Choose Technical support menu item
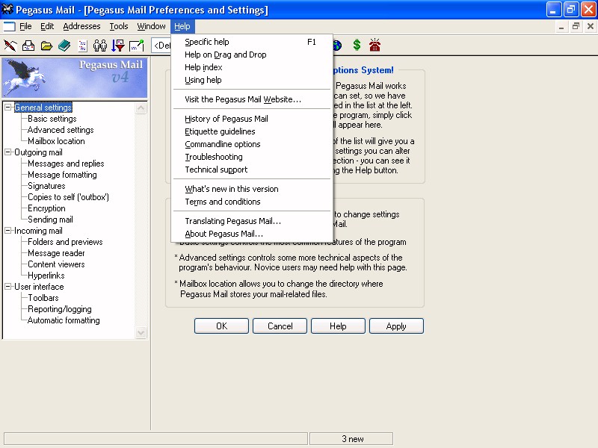Screen dimensions: 598x448 pyautogui.click(x=252, y=169)
